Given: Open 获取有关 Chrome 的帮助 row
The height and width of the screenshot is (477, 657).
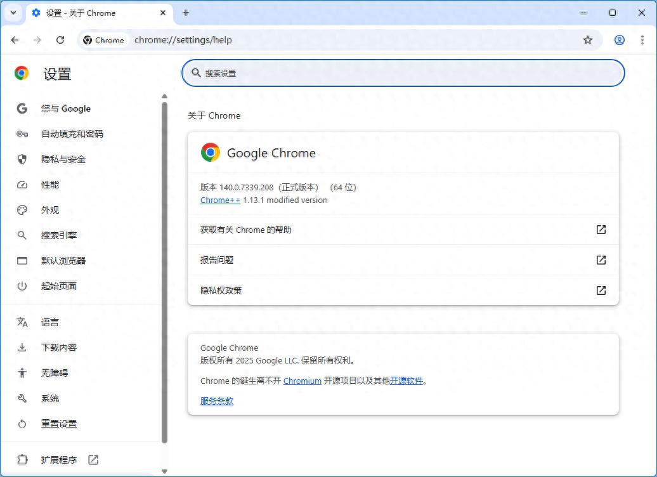Looking at the screenshot, I should [x=403, y=230].
